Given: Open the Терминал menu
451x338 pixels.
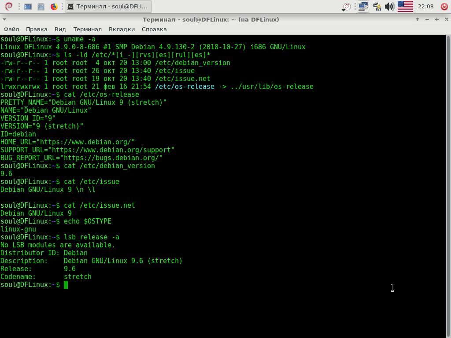Looking at the screenshot, I should pos(88,29).
